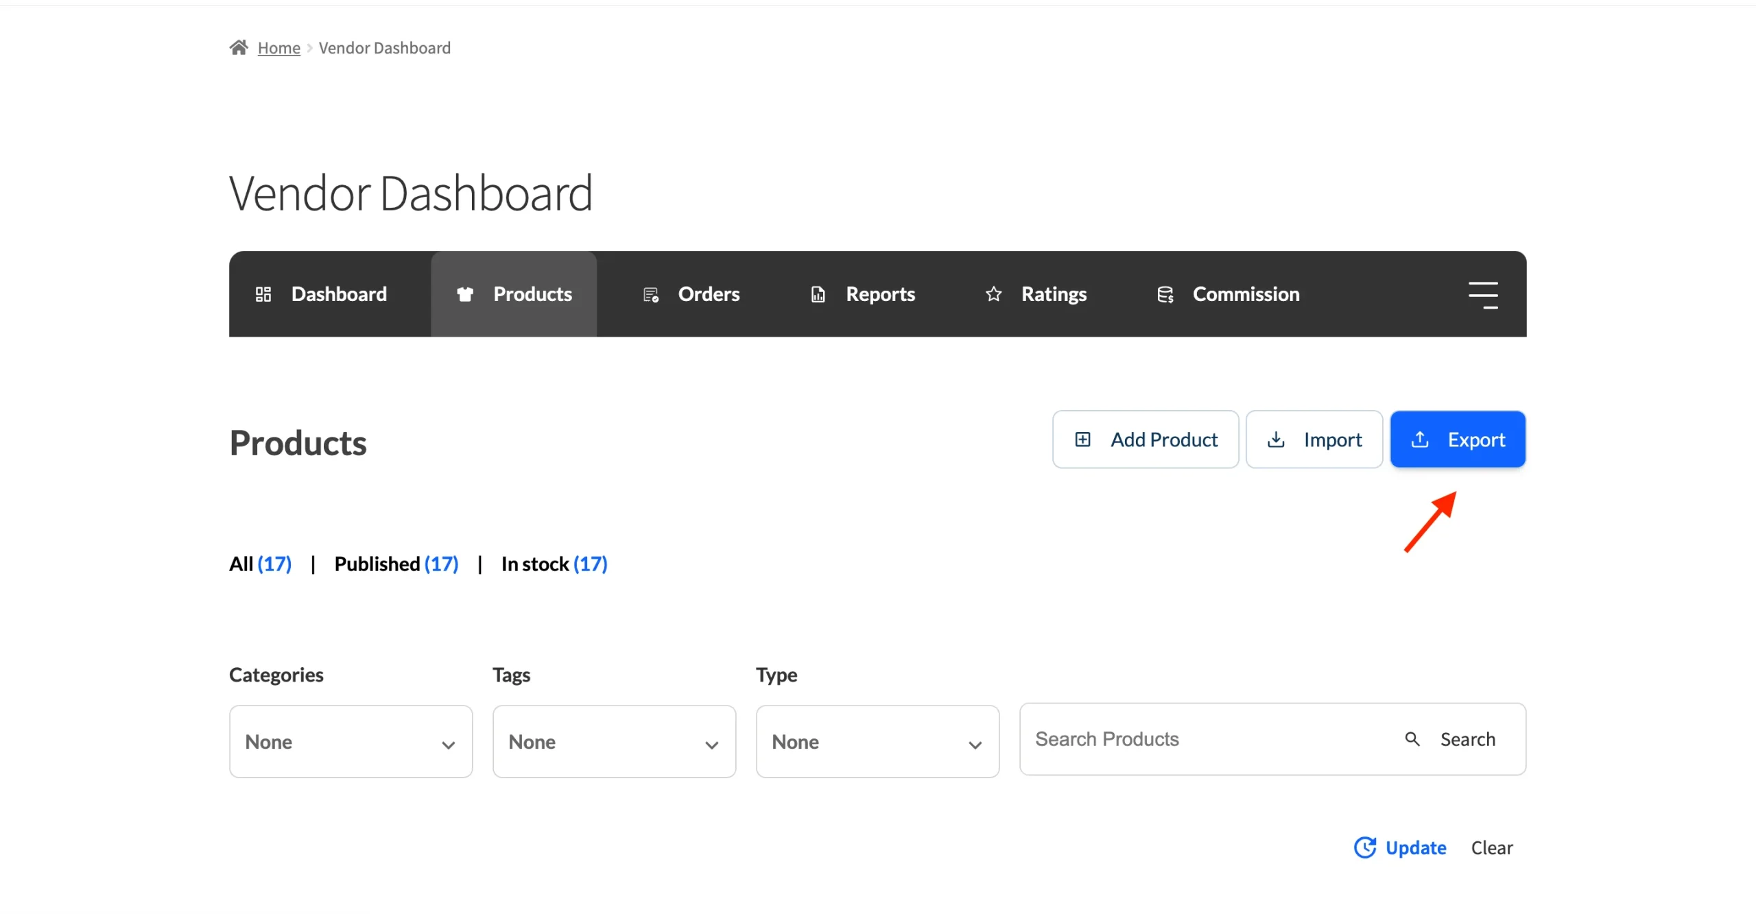
Task: Expand the Tags dropdown
Action: point(614,742)
